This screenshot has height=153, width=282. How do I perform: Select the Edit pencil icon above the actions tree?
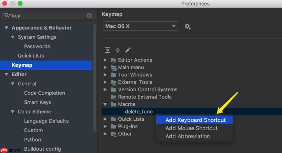pyautogui.click(x=127, y=50)
